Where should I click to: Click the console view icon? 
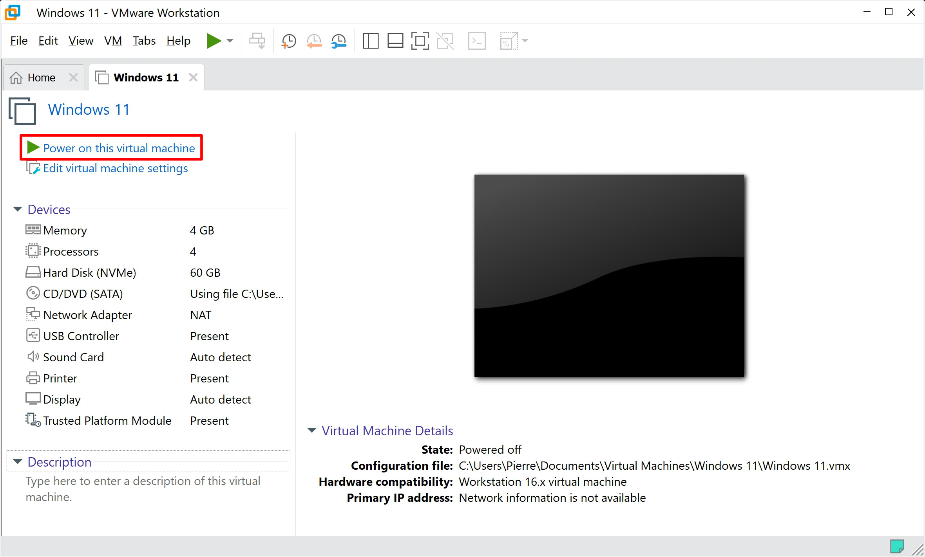(x=477, y=41)
